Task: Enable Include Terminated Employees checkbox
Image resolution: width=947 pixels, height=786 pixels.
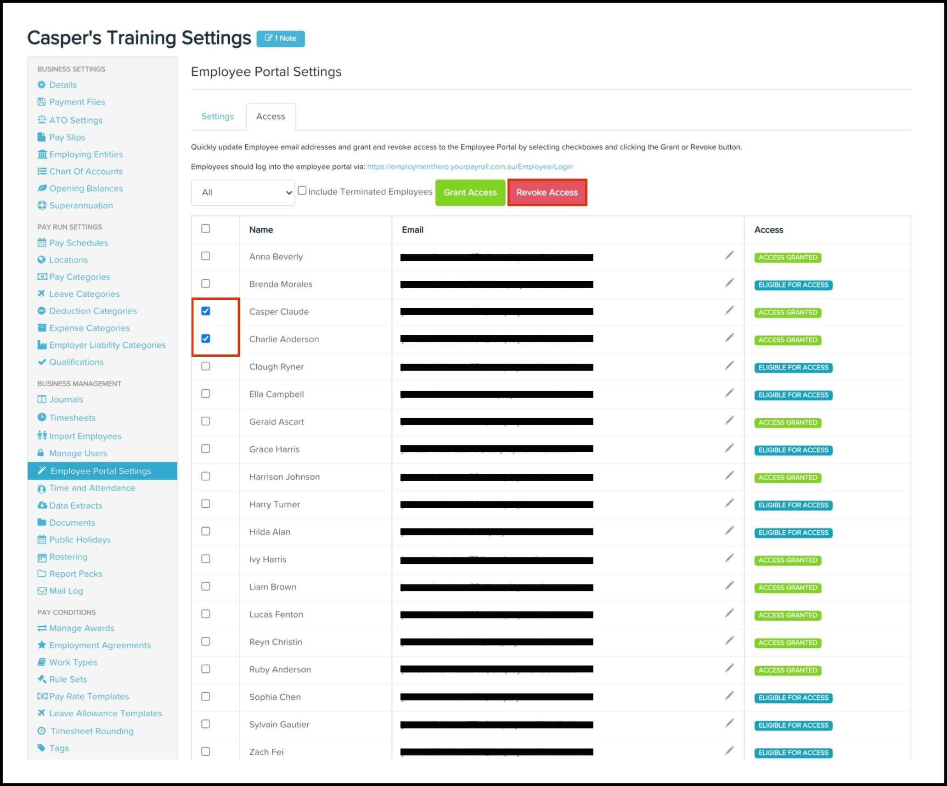Action: coord(302,191)
